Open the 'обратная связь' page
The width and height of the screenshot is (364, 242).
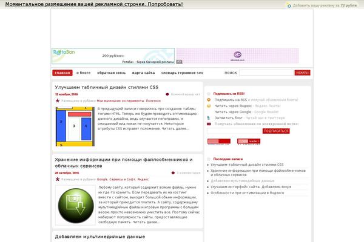[x=111, y=73]
